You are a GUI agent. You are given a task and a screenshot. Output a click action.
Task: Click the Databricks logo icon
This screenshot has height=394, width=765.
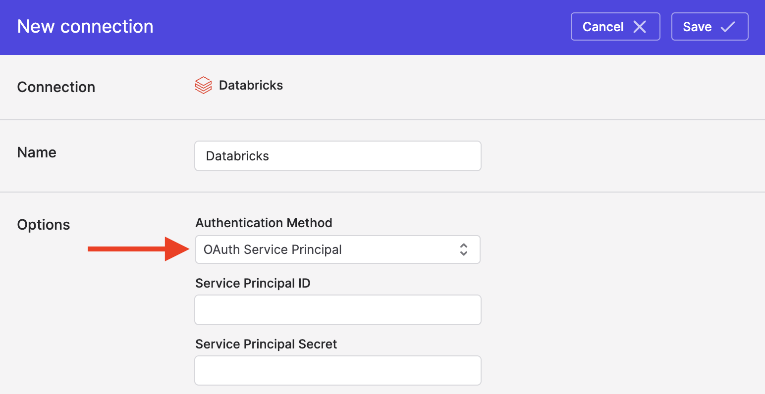point(203,85)
